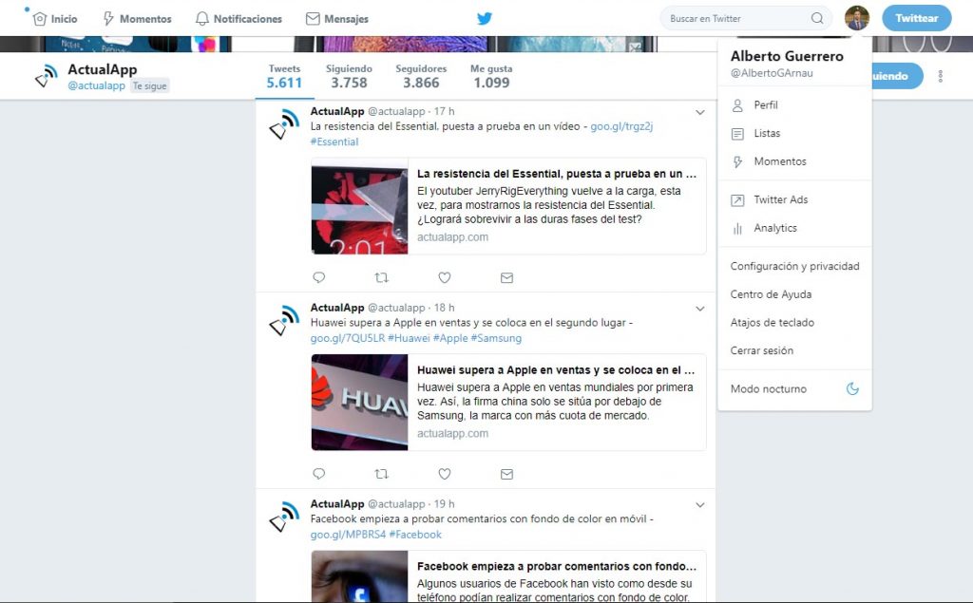This screenshot has height=603, width=973.
Task: Open the Facebook article thumbnail image
Action: point(359,576)
